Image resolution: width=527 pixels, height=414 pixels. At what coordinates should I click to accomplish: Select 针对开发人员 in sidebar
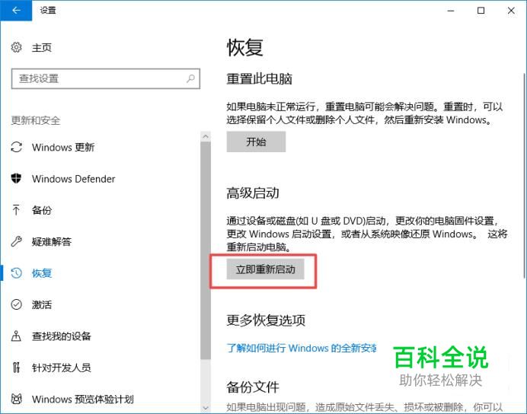click(x=61, y=368)
